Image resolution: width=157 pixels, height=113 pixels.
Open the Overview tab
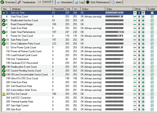pyautogui.click(x=8, y=2)
